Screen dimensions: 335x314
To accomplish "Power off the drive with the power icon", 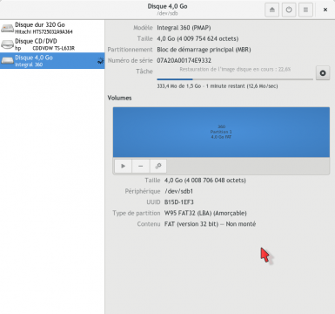I will [289, 10].
